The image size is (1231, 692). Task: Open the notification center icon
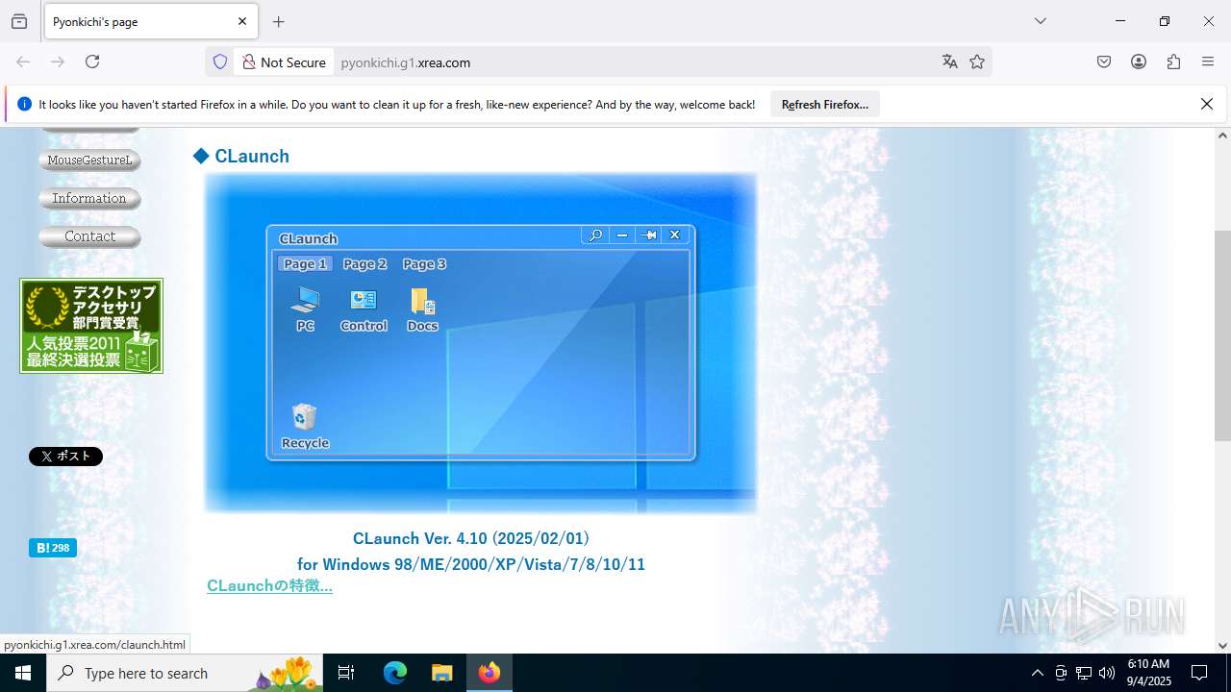pyautogui.click(x=1199, y=673)
